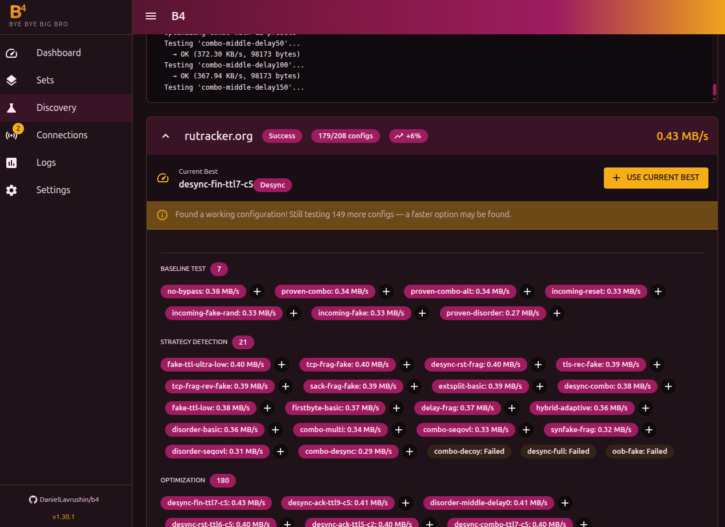Click the Strategy Detection count badge 21

[x=243, y=342]
